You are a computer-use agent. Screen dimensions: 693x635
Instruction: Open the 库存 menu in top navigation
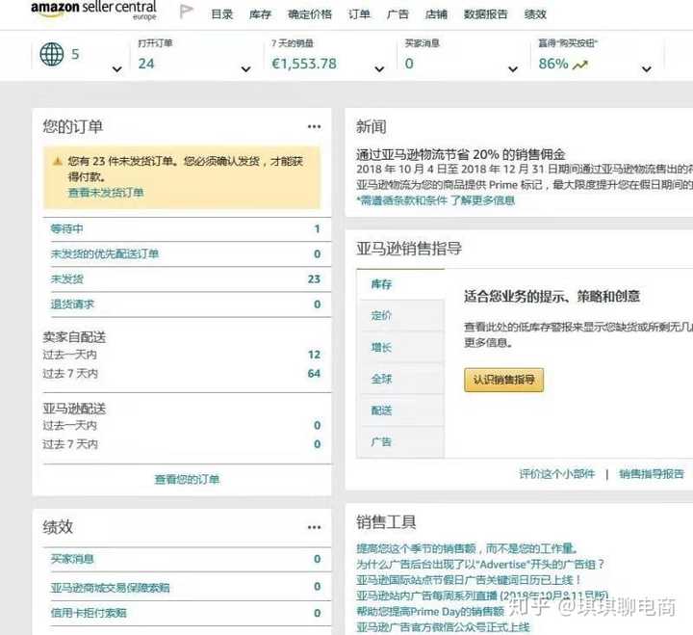260,14
